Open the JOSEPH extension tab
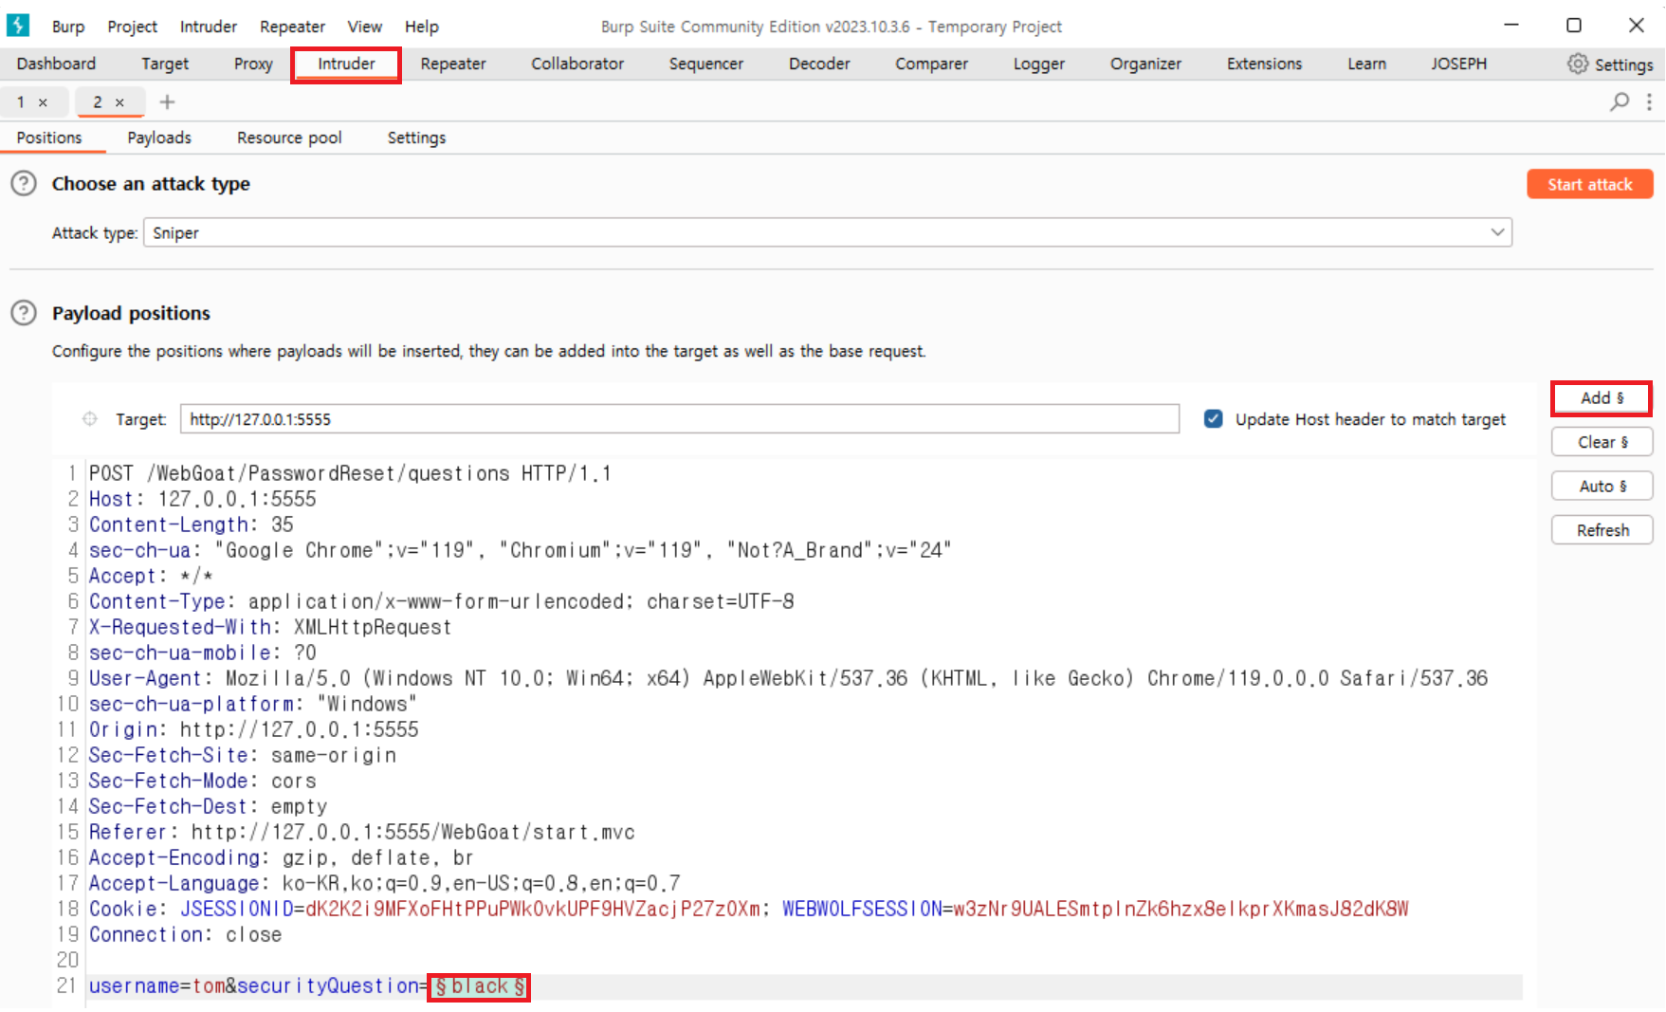Image resolution: width=1666 pixels, height=1012 pixels. coord(1458,64)
